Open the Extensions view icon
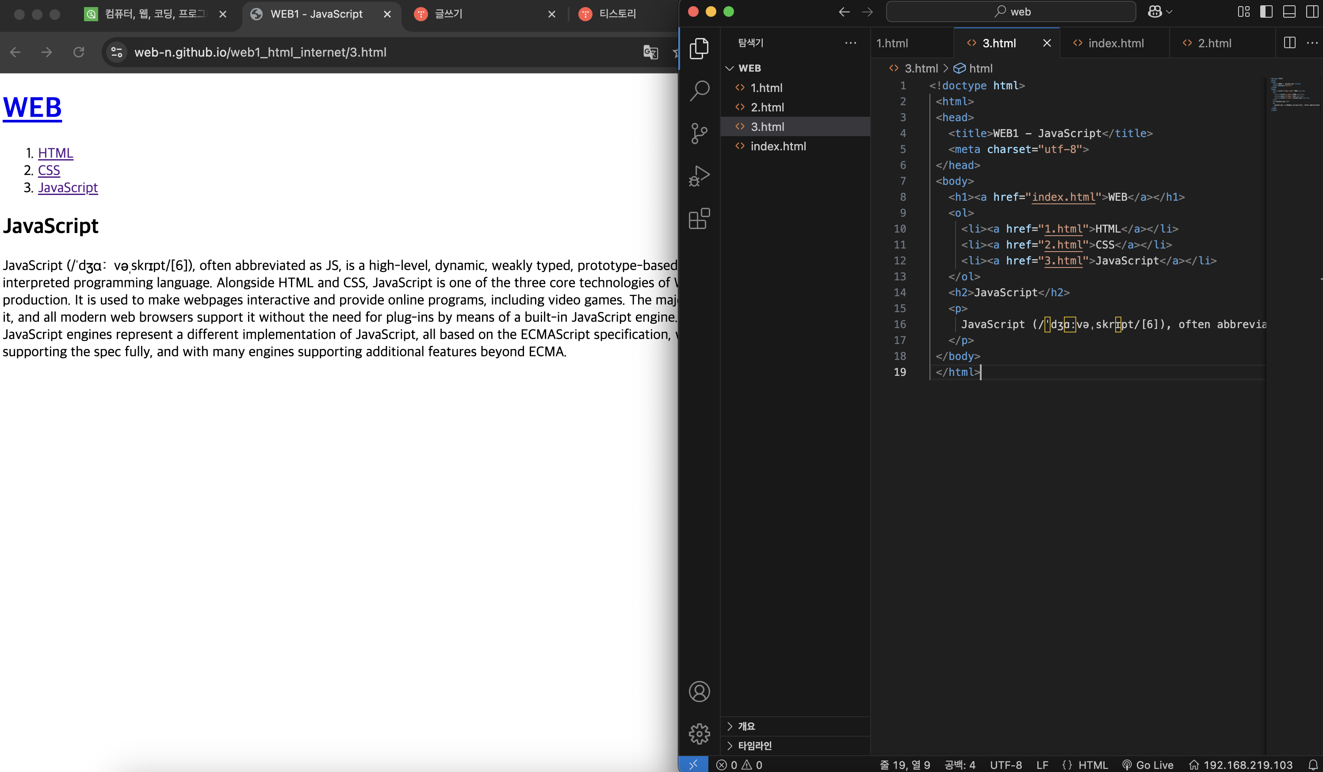The height and width of the screenshot is (772, 1323). (x=699, y=218)
